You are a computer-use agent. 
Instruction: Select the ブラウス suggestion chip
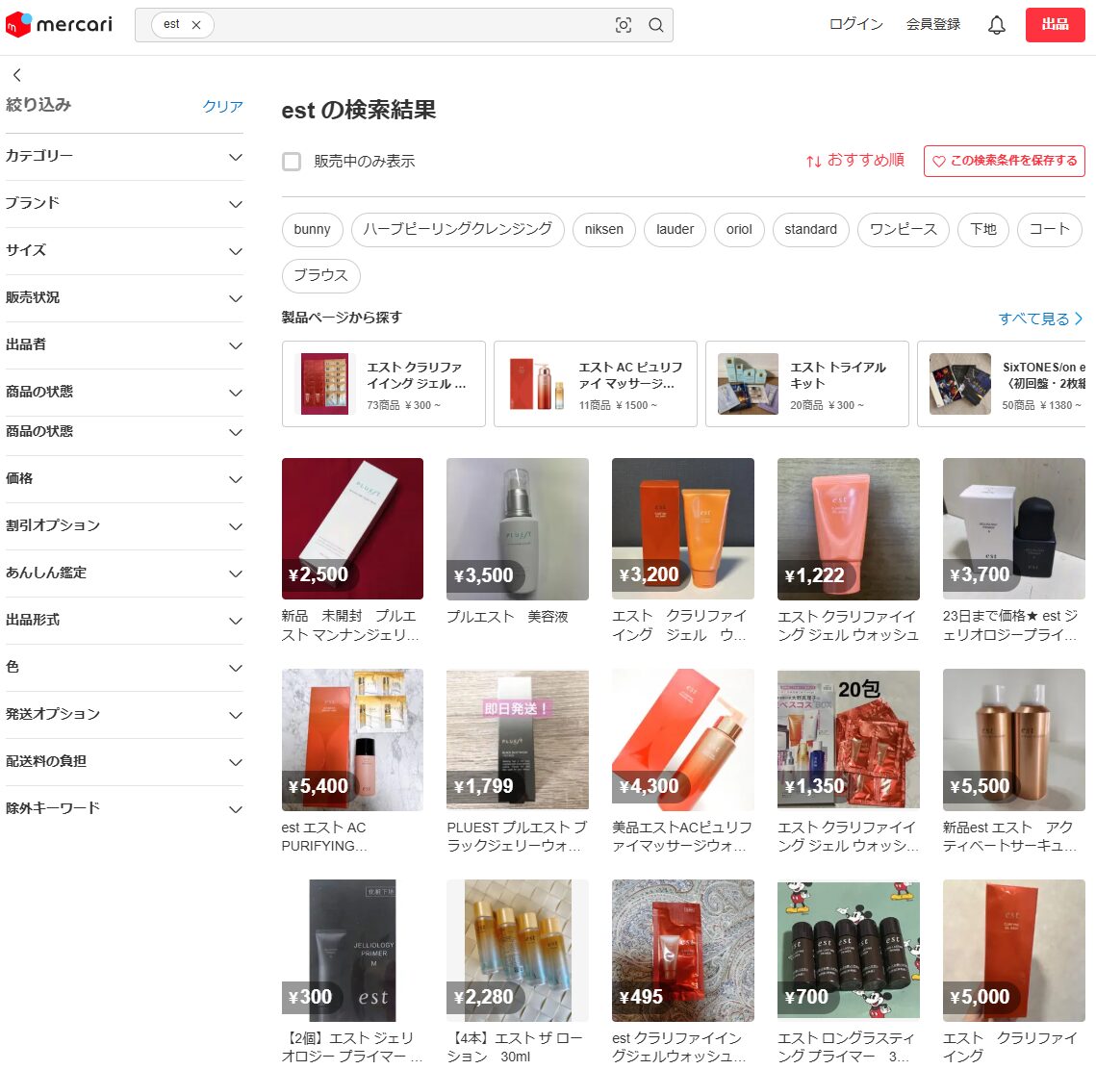coord(320,276)
